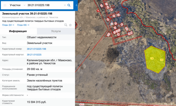Open cadastral number link 39:21:010225:198
The width and height of the screenshot is (176, 106).
coord(36,49)
